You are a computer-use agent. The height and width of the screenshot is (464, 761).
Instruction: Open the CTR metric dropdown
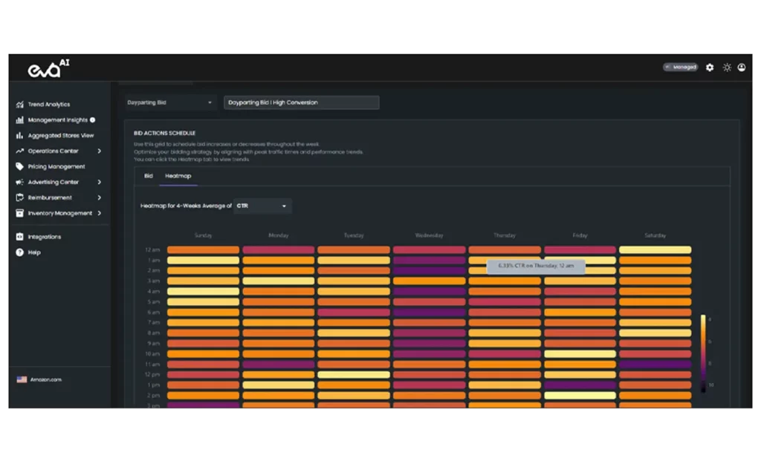[262, 206]
